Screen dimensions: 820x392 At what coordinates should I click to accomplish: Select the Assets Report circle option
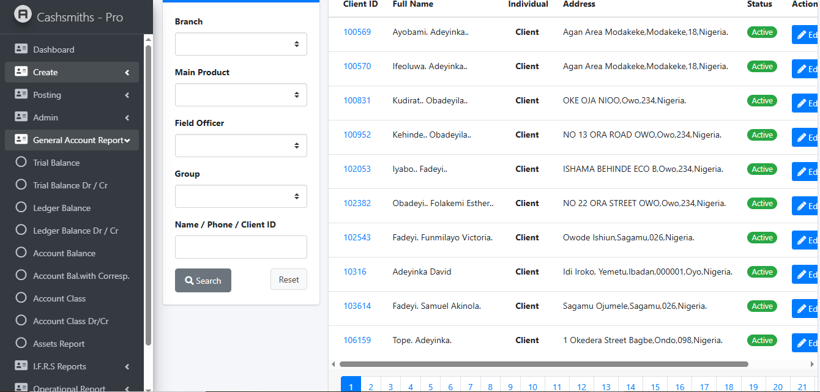21,344
